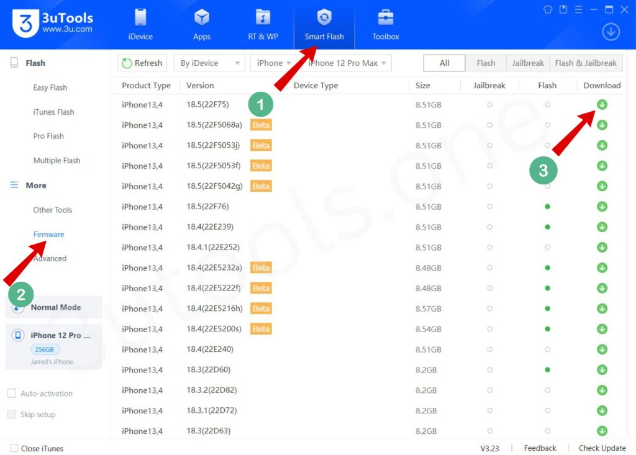This screenshot has width=636, height=455.
Task: Download firmware 18.4.1(22E252)
Action: pyautogui.click(x=602, y=247)
